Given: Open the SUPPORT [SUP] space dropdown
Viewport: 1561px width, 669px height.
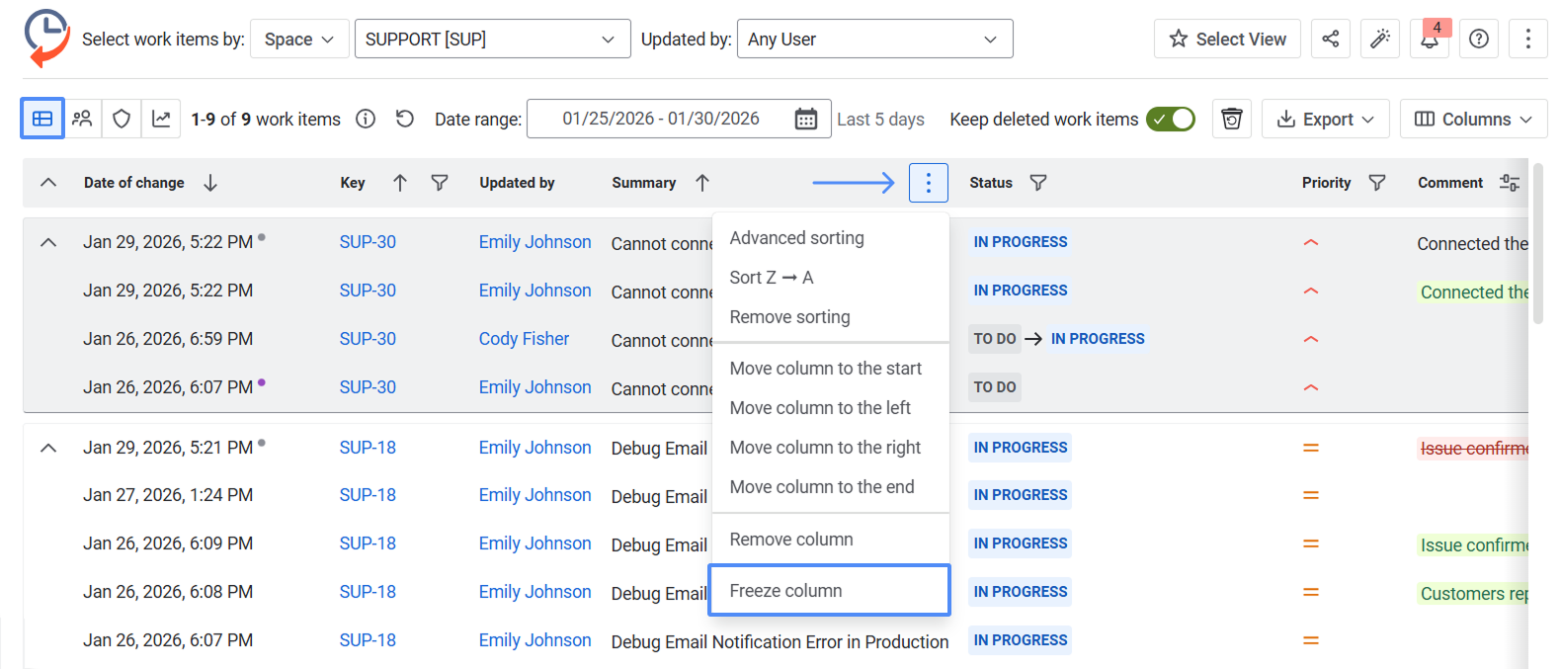Looking at the screenshot, I should coord(492,39).
